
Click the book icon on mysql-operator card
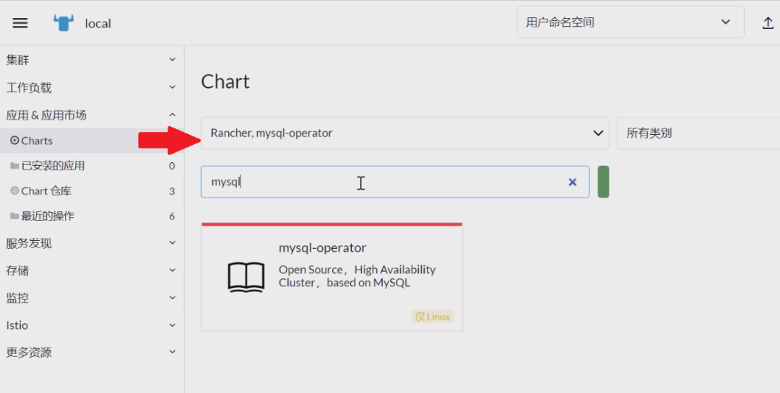click(x=246, y=277)
